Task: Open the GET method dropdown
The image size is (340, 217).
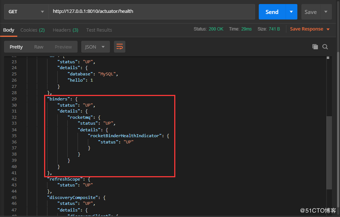Action: 26,12
